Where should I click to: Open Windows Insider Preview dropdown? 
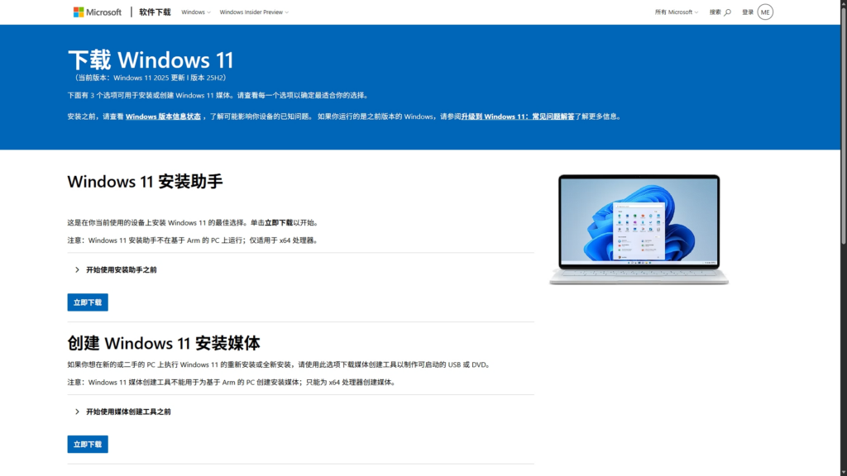[x=254, y=12]
